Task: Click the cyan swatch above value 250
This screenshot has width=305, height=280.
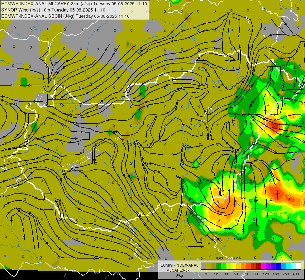Action: [x=288, y=266]
